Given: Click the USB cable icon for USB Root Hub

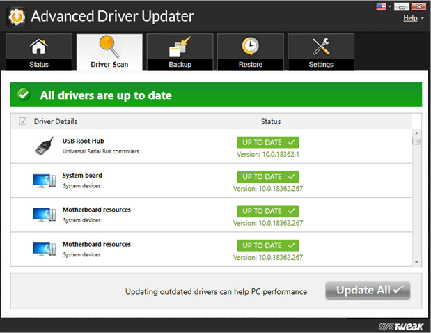Looking at the screenshot, I should coord(45,146).
